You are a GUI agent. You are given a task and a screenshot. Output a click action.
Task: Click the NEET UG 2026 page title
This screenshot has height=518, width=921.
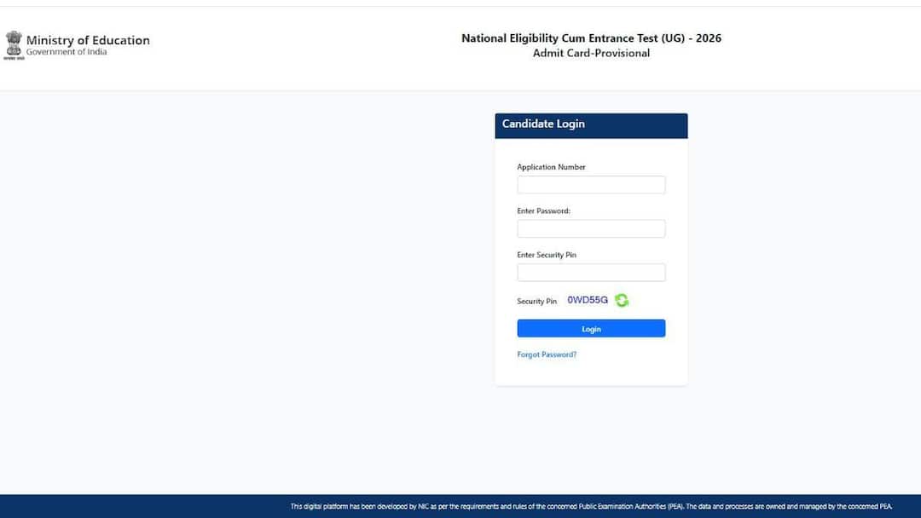590,37
